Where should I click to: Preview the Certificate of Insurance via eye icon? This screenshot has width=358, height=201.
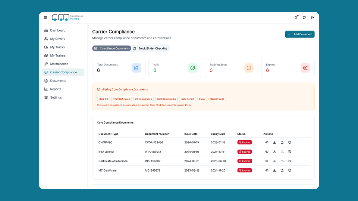[x=267, y=161]
